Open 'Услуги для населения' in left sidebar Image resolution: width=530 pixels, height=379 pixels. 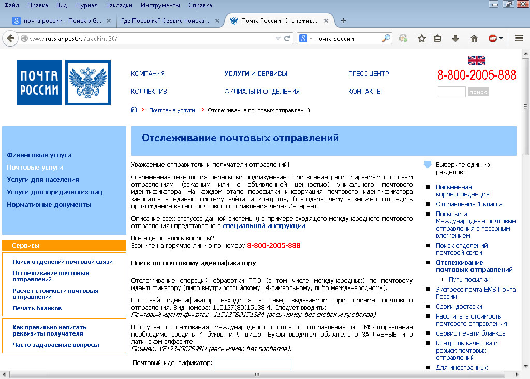tap(43, 180)
